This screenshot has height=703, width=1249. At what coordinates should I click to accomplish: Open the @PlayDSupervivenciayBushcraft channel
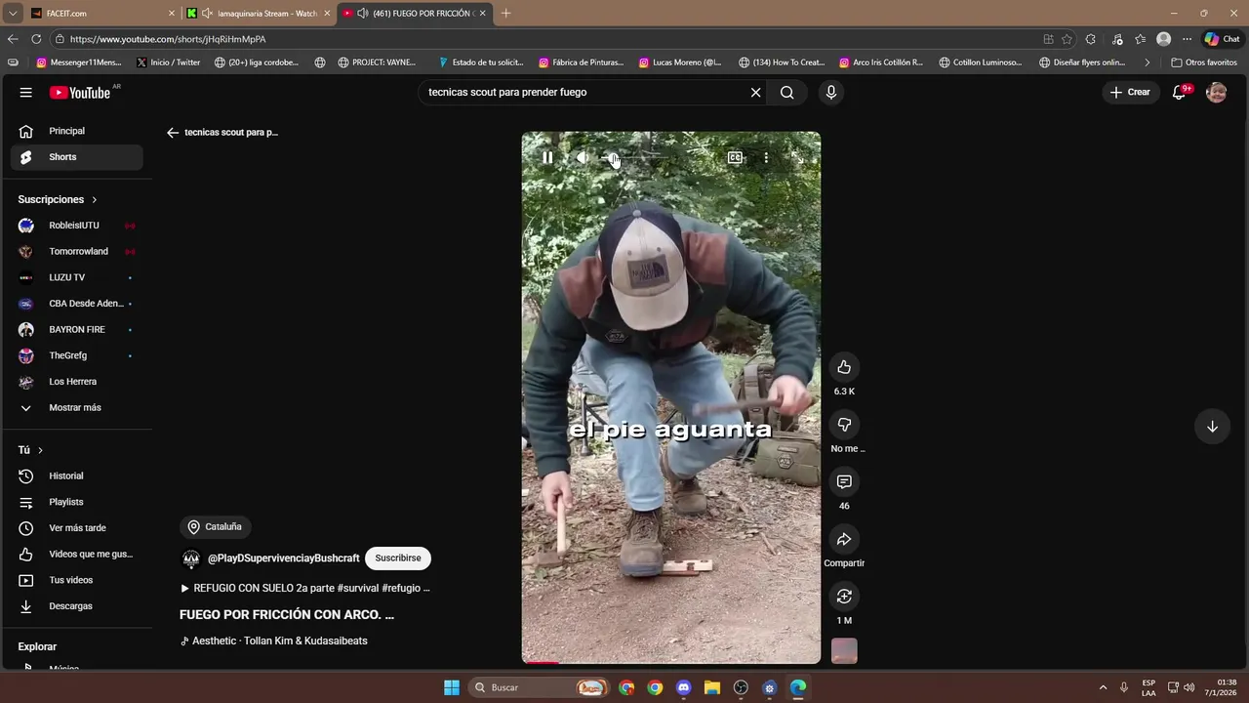(x=283, y=558)
